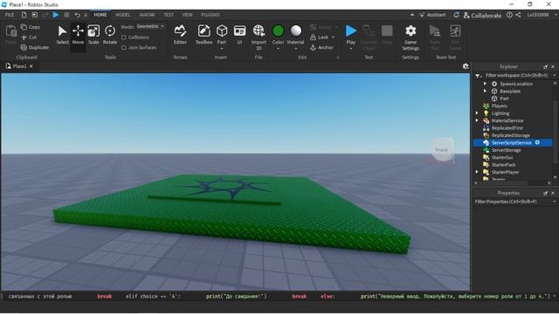This screenshot has width=559, height=314.
Task: Click Copy in the Clipboard group
Action: point(31,27)
